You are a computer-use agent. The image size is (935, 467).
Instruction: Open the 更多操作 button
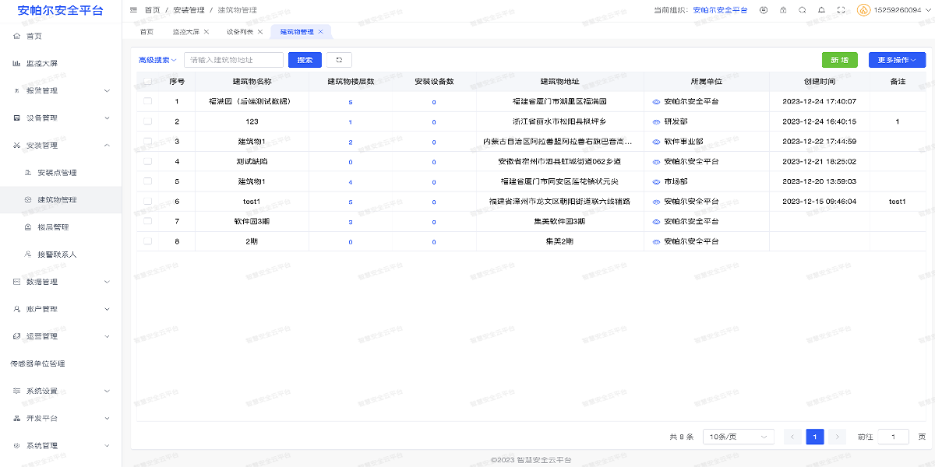click(898, 60)
